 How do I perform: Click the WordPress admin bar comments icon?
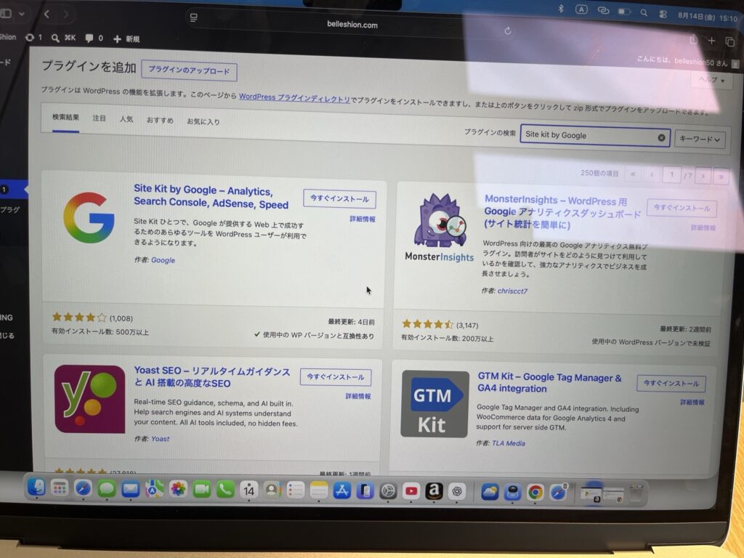[x=89, y=38]
